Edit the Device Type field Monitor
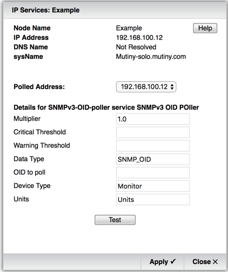Viewport: 228px width, 272px height. click(153, 186)
